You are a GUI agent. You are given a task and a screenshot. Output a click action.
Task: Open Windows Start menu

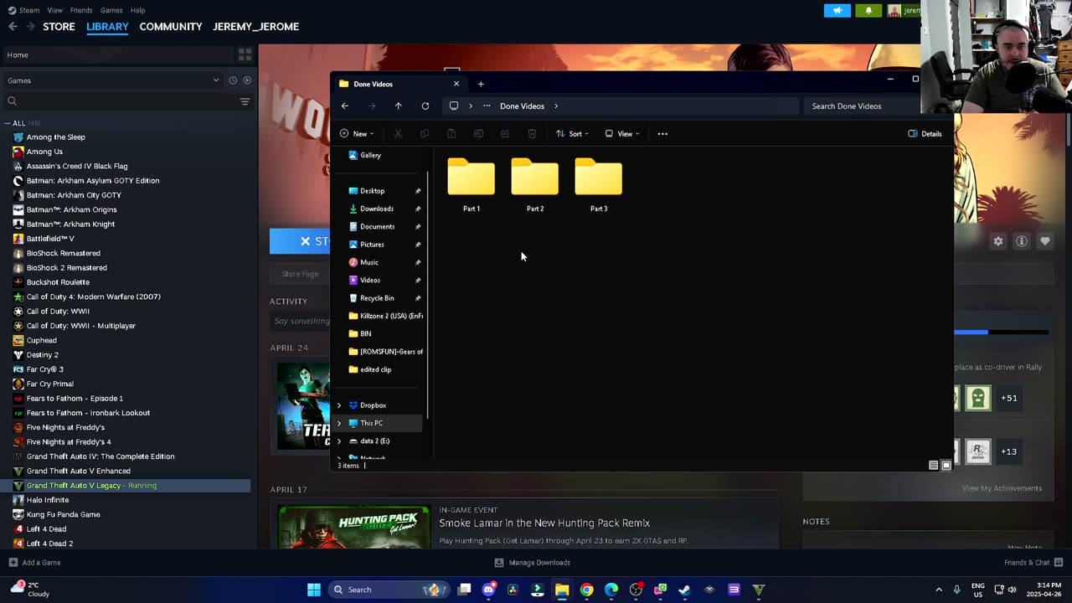314,590
